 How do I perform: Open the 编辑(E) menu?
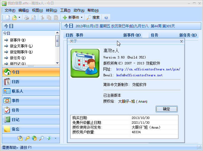(x=24, y=10)
